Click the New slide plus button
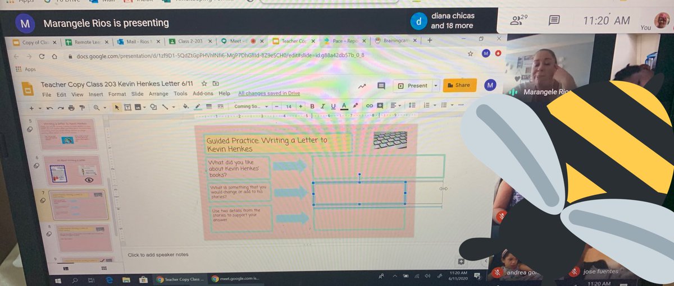This screenshot has height=286, width=674. 31,108
